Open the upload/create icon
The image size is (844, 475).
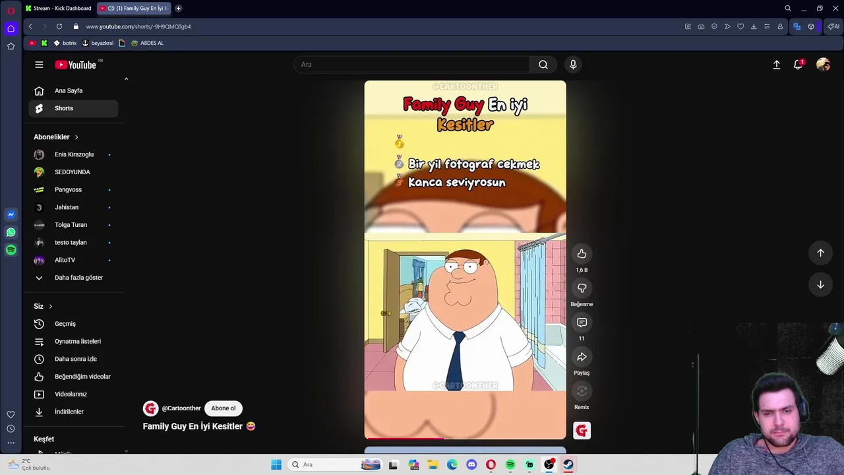(777, 65)
